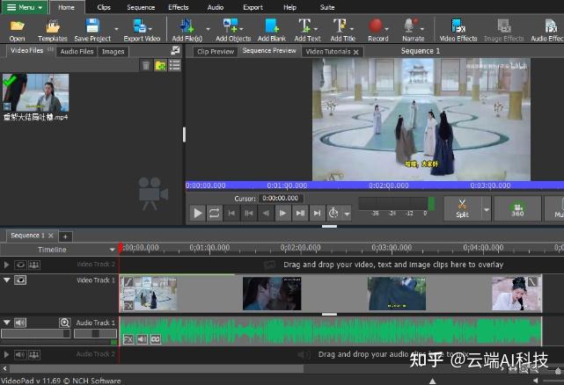The image size is (564, 385).
Task: Switch the bin to list view
Action: pyautogui.click(x=175, y=65)
